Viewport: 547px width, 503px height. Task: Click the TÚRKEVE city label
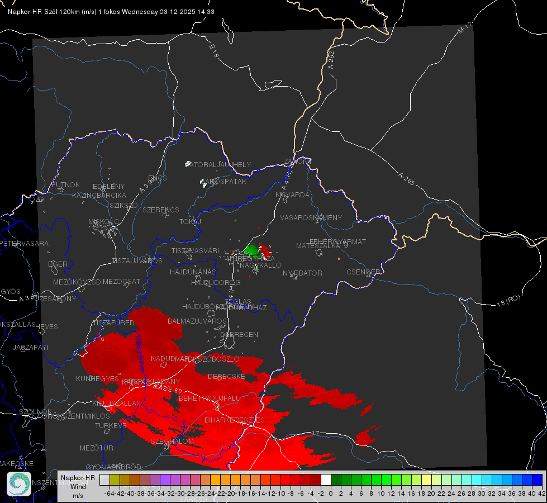(111, 425)
